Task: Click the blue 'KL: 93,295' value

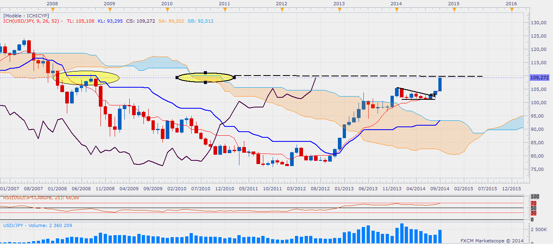Action: pyautogui.click(x=110, y=21)
